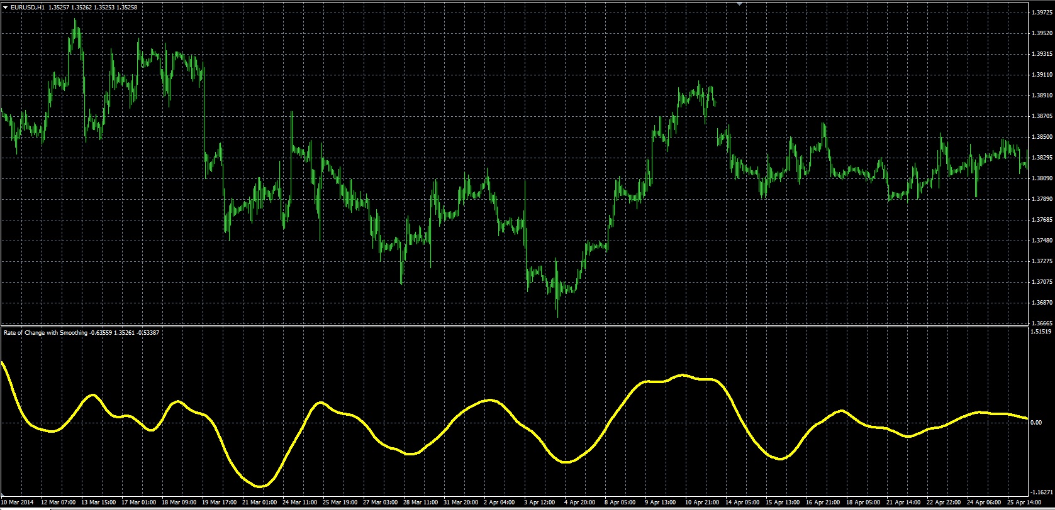This screenshot has width=1055, height=510.
Task: Click price level 1.38090 on the axis
Action: (x=1041, y=178)
